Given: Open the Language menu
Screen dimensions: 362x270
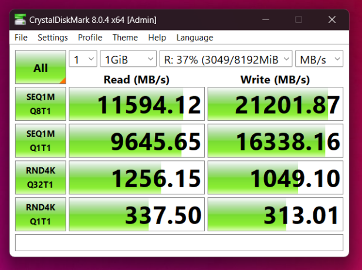Looking at the screenshot, I should point(195,38).
